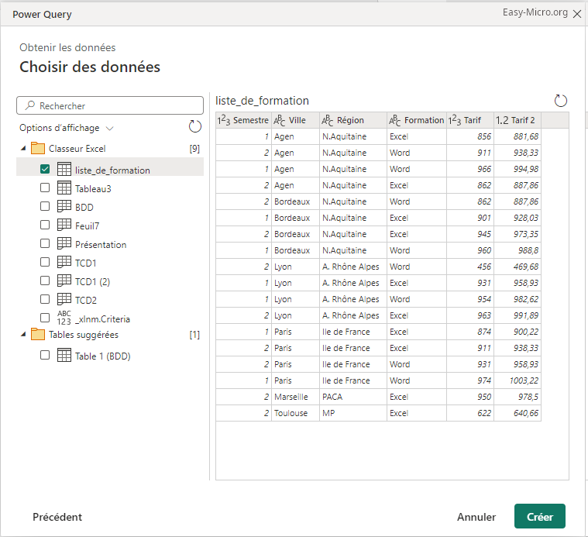This screenshot has height=537, width=588.
Task: Click the Marseille cell
Action: pyautogui.click(x=295, y=397)
